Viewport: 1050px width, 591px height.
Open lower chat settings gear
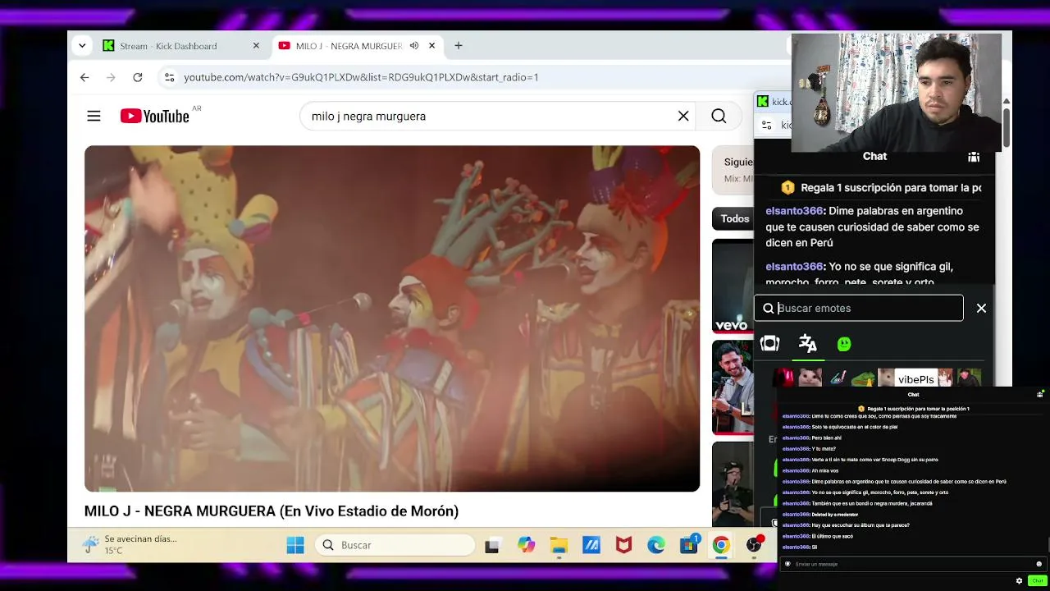pyautogui.click(x=1020, y=580)
